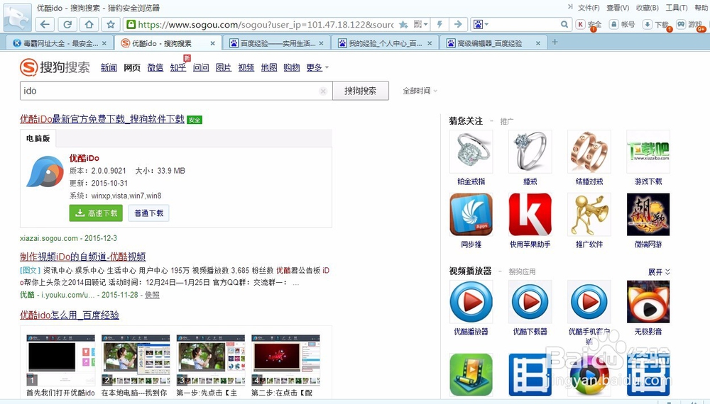
Task: Click the 微端网游 game icon
Action: [x=648, y=214]
